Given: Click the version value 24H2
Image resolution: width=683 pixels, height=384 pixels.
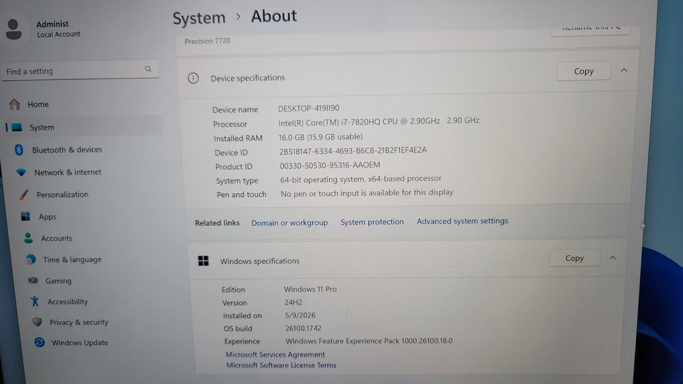Looking at the screenshot, I should (293, 303).
